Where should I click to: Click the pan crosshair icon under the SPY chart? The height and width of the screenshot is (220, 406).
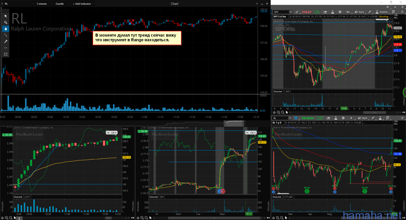click(x=274, y=113)
